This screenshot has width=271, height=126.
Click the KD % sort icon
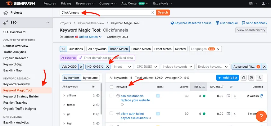pos(203,87)
